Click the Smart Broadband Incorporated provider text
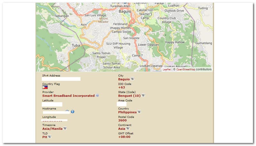This screenshot has height=146, width=256. click(68, 96)
